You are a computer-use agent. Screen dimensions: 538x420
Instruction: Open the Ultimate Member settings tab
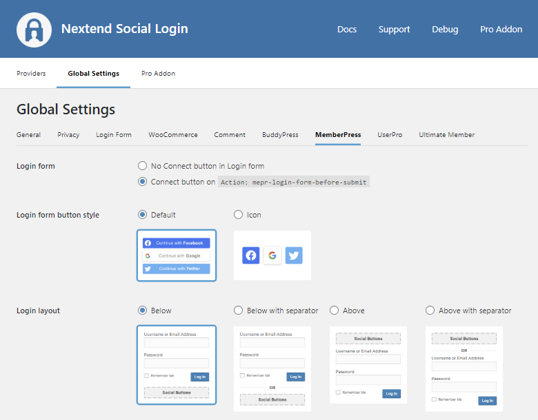click(x=446, y=135)
